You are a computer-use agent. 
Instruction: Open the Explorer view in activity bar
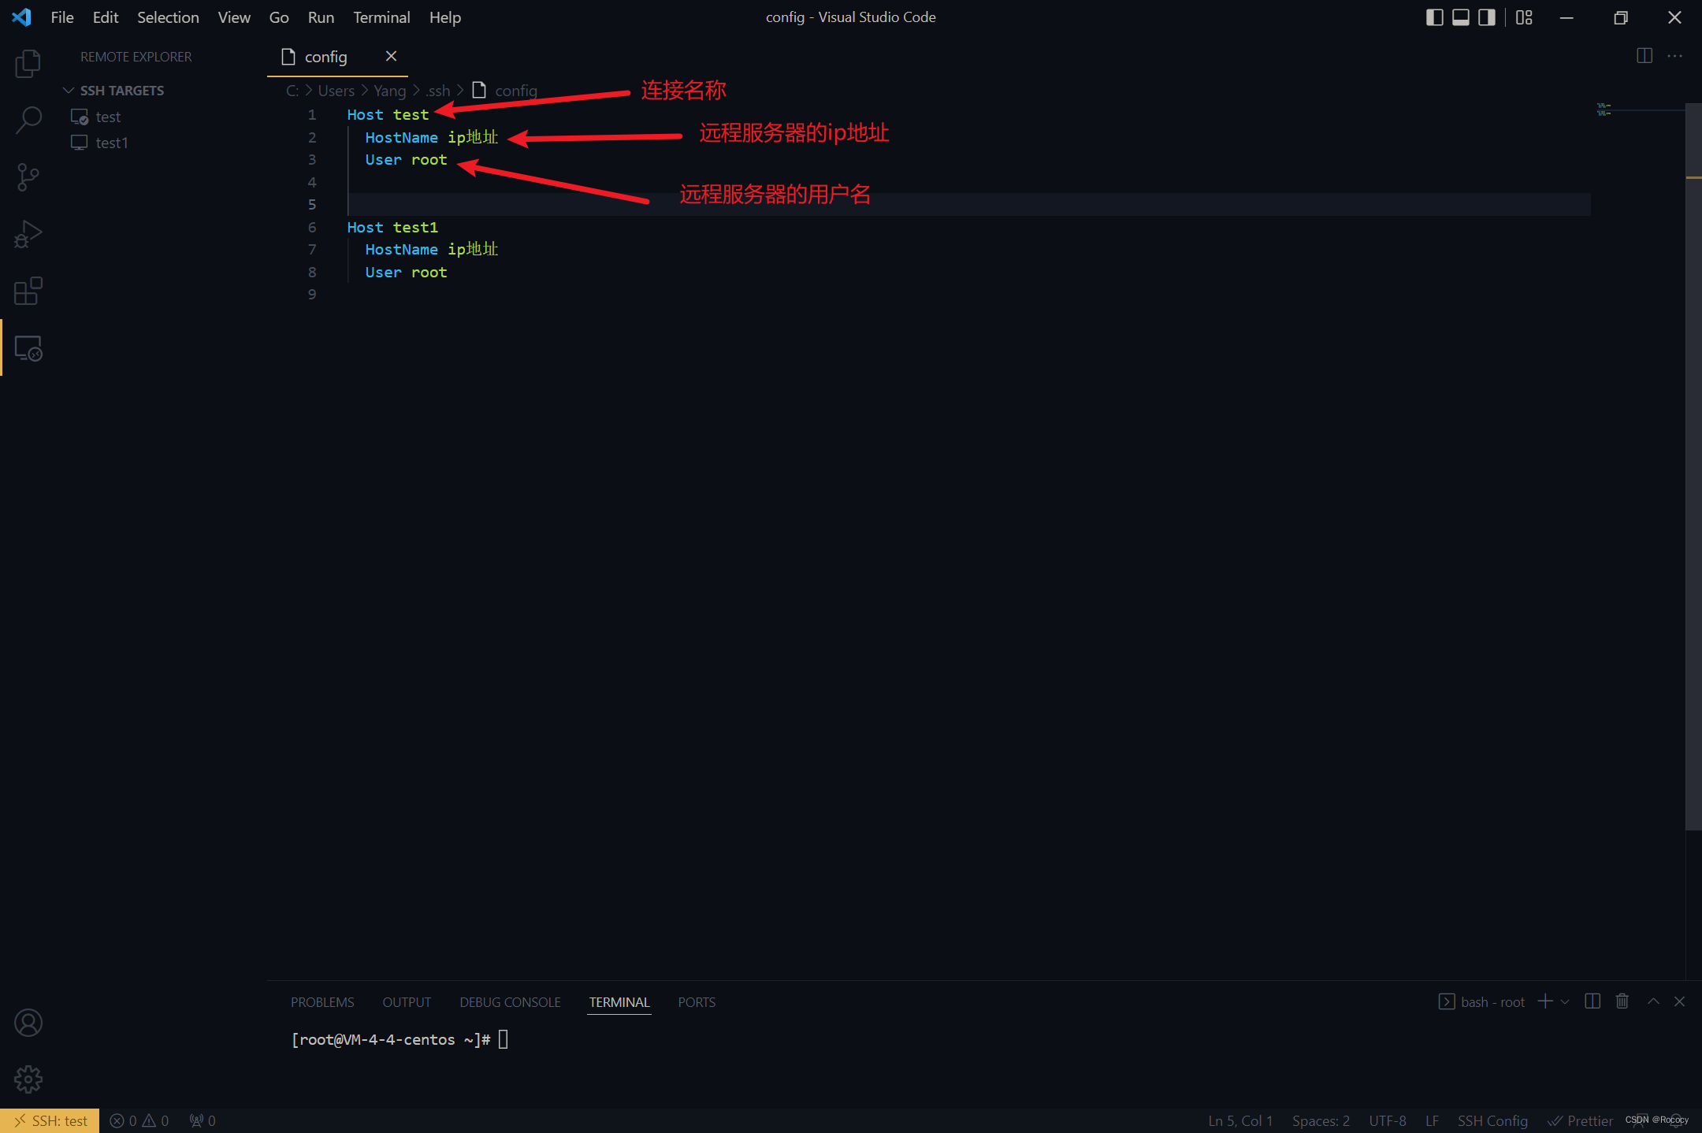(x=28, y=64)
